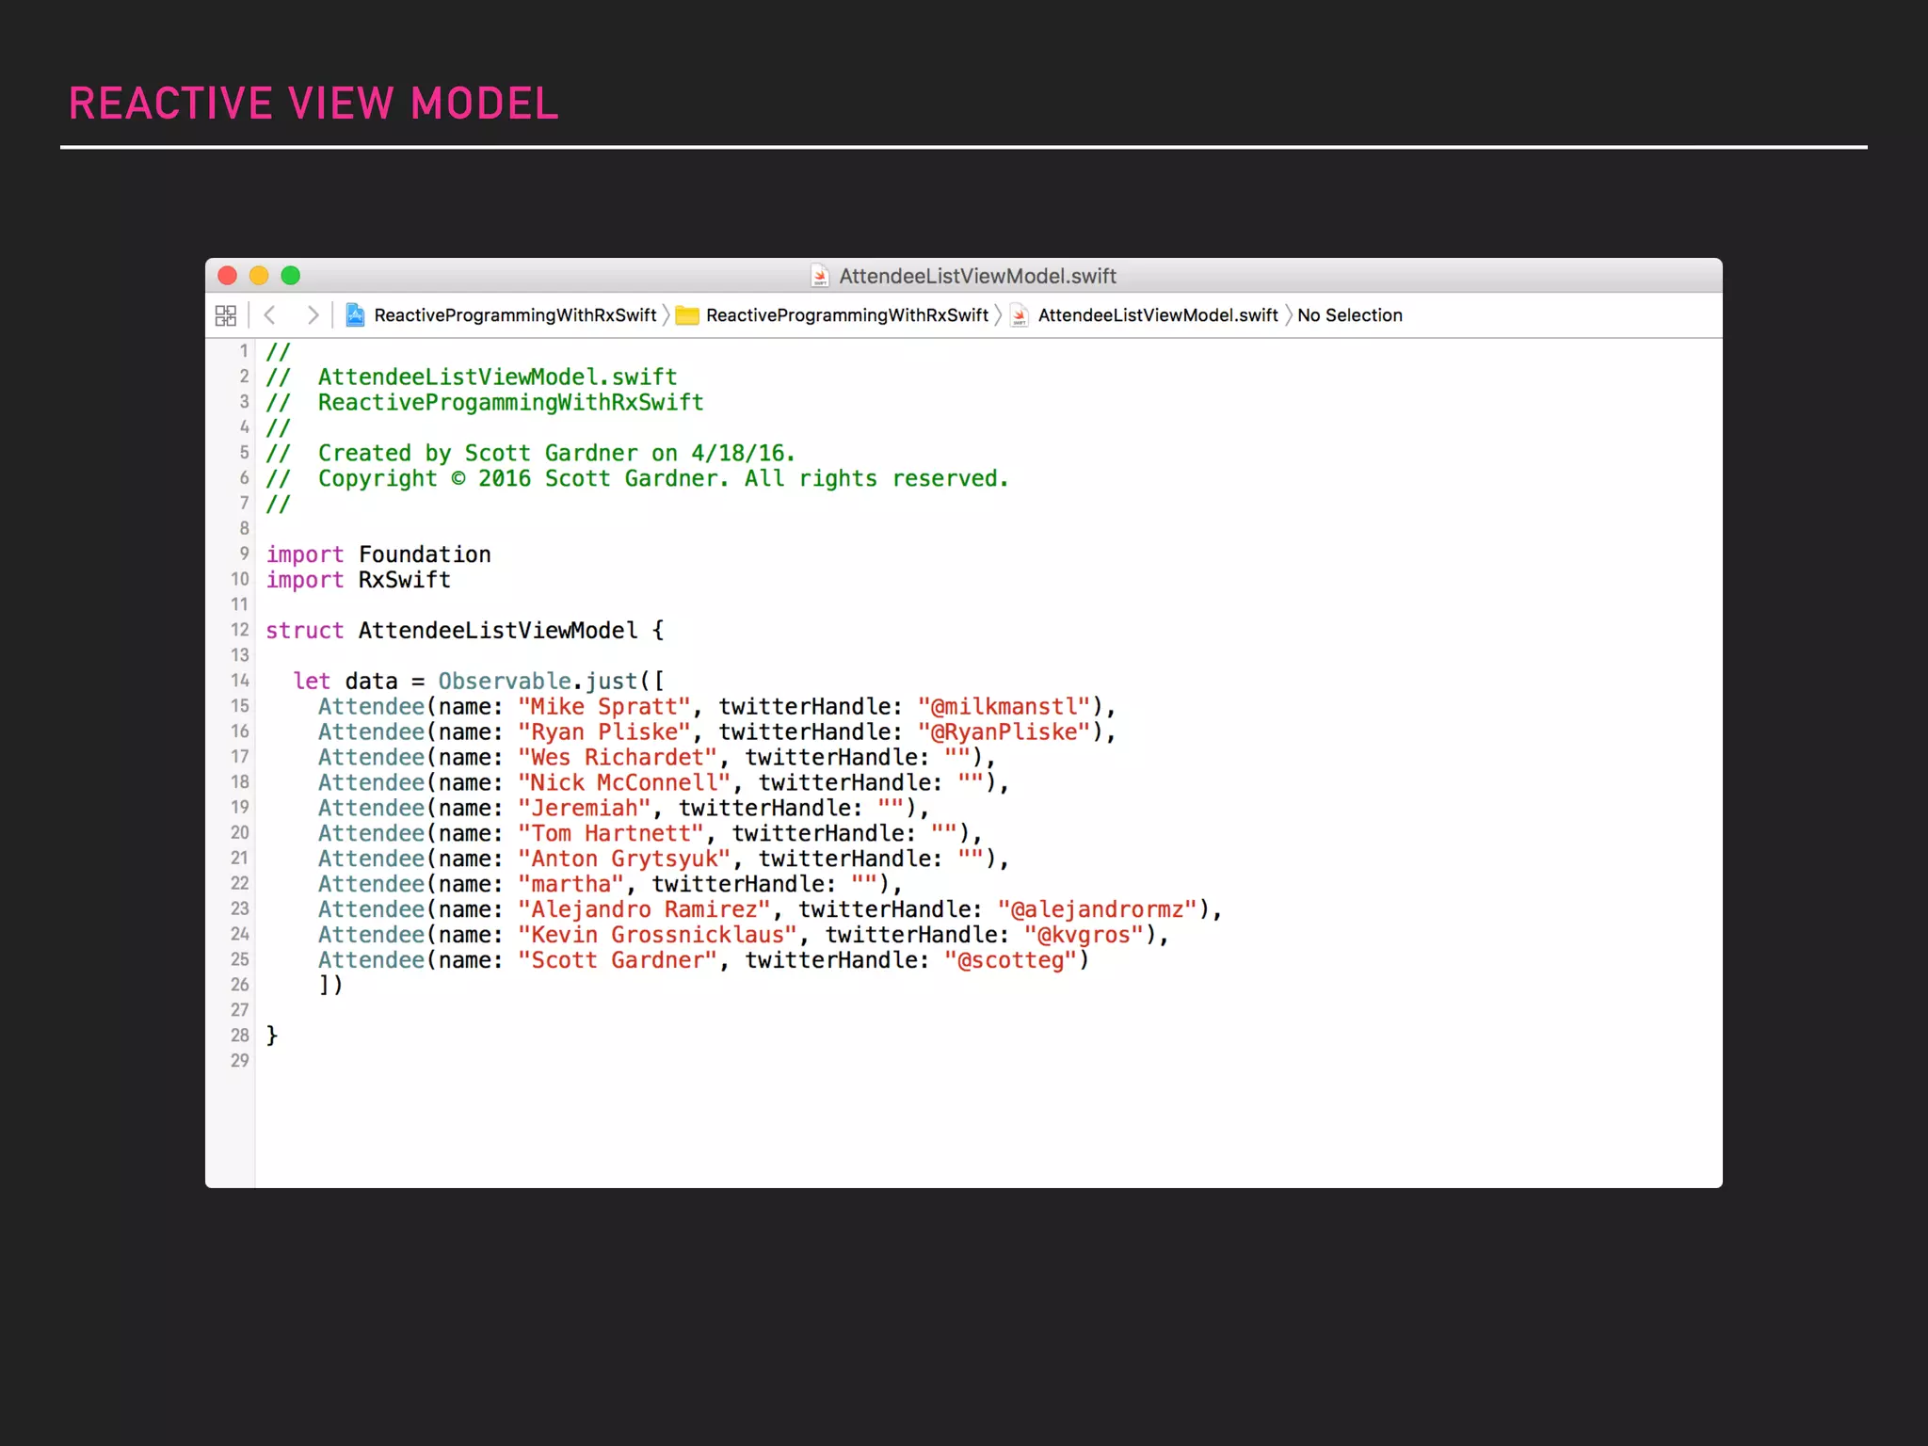The height and width of the screenshot is (1446, 1928).
Task: Click the Xcode project file icon
Action: (x=355, y=315)
